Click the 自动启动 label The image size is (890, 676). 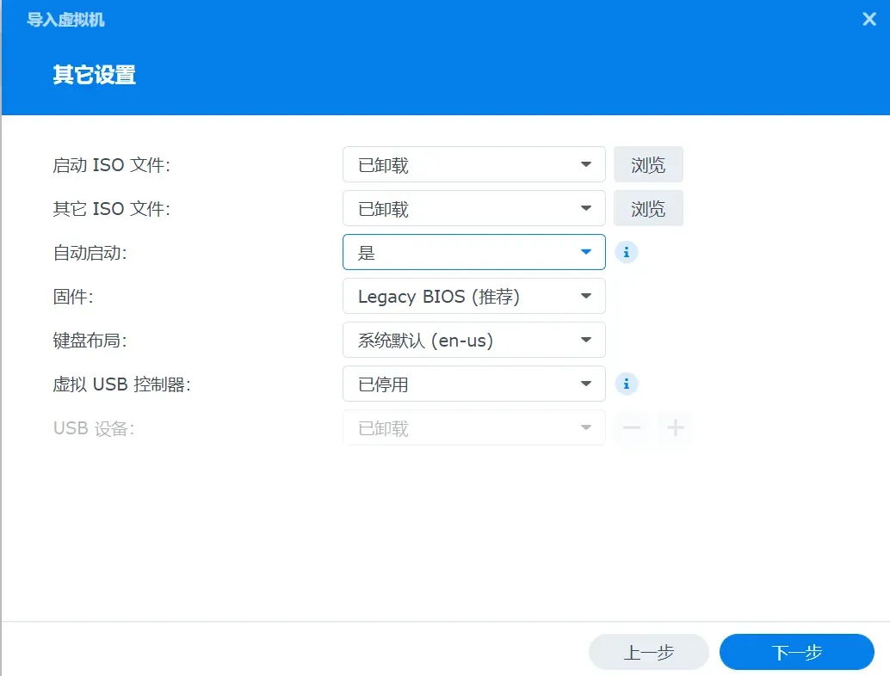(x=90, y=252)
